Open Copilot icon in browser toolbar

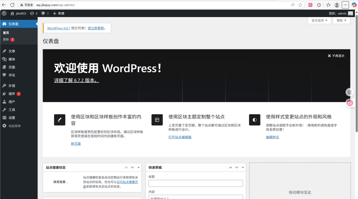click(354, 5)
